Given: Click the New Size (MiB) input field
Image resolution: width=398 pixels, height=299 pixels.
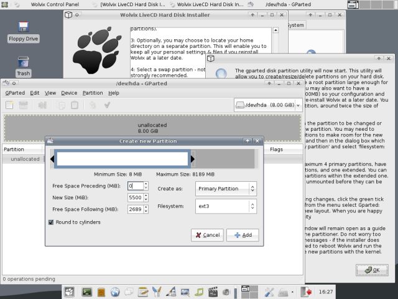Looking at the screenshot, I should (135, 197).
